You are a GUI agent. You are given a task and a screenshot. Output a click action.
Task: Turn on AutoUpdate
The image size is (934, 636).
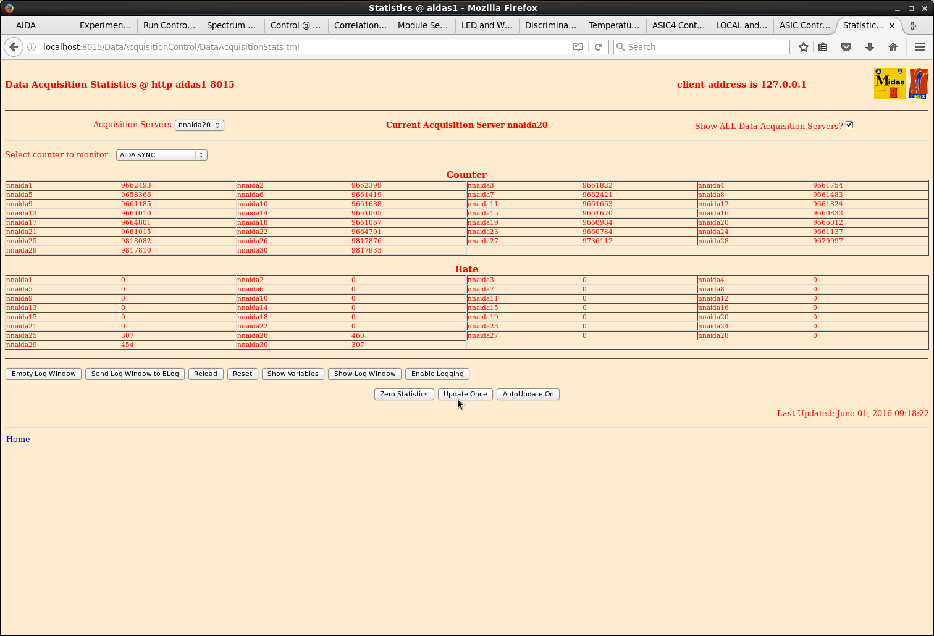coord(528,394)
